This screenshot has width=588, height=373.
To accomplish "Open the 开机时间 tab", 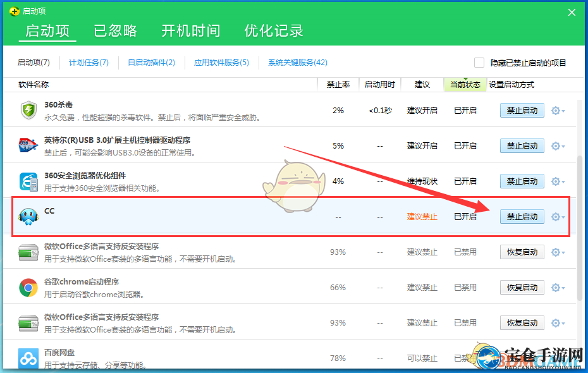I will point(190,31).
